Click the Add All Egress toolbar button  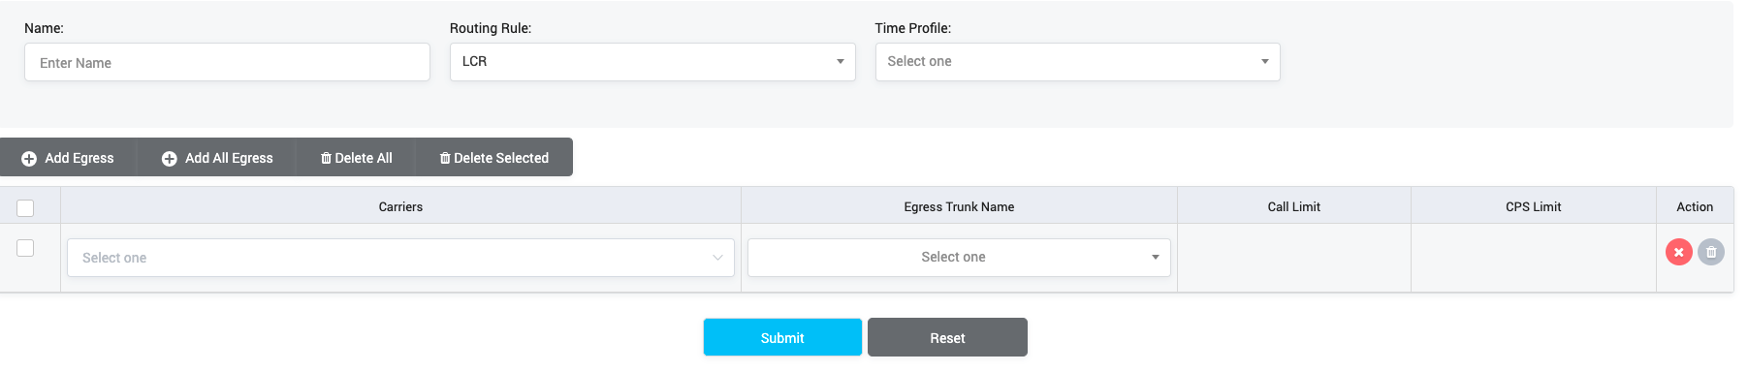coord(217,158)
